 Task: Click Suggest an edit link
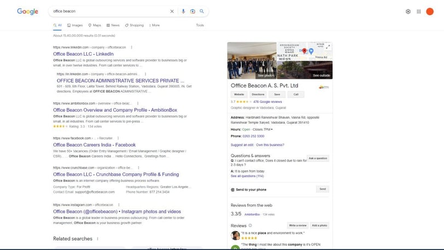pyautogui.click(x=242, y=145)
